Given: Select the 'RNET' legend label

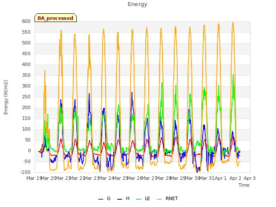Looking at the screenshot, I should [172, 198].
